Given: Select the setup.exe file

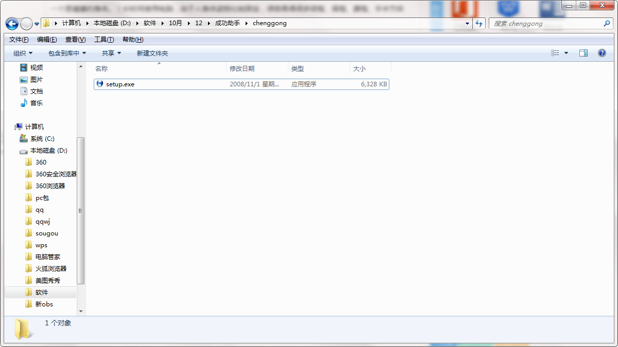Looking at the screenshot, I should pos(242,84).
